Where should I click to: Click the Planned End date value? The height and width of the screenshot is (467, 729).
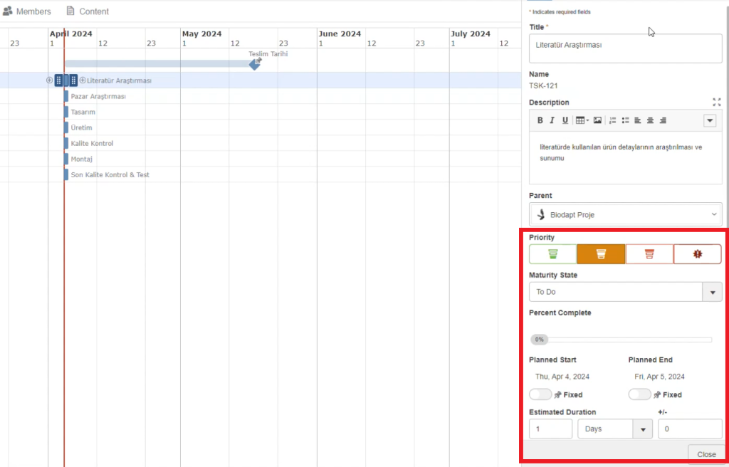[659, 377]
